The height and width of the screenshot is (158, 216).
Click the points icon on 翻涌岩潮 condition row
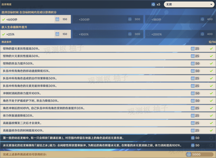(193, 138)
